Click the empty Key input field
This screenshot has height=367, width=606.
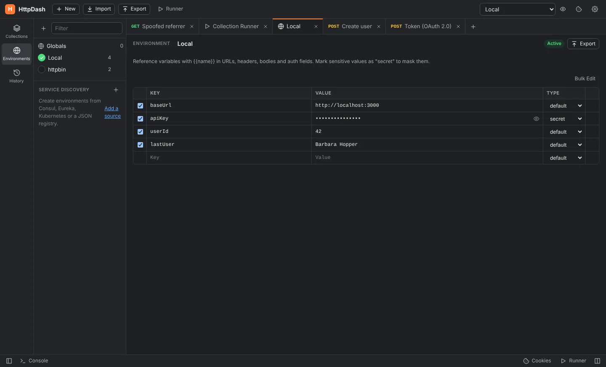(x=229, y=158)
